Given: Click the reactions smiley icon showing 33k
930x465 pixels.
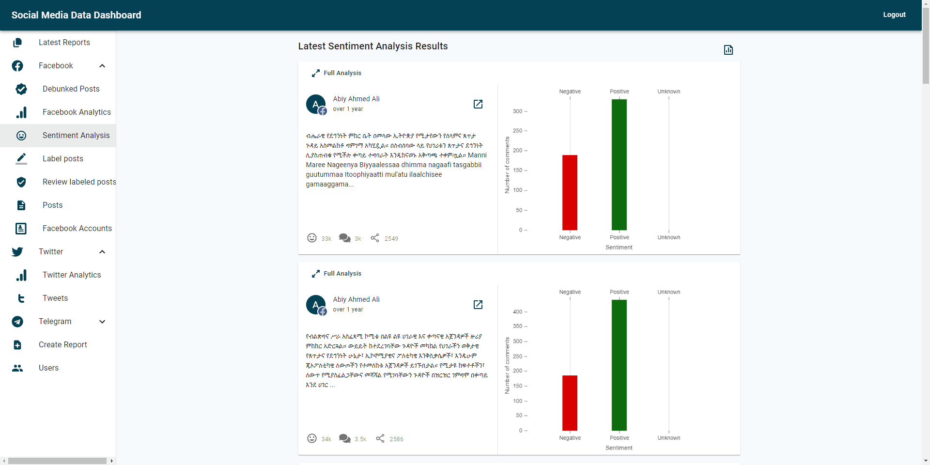Looking at the screenshot, I should 312,238.
